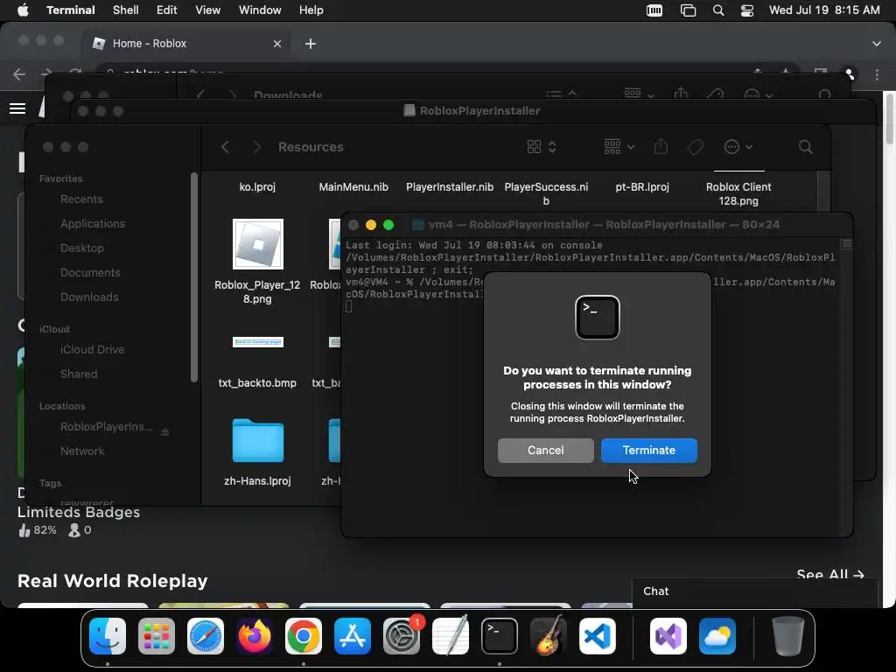Open Visual Studio from the Dock
Screen dimensions: 896x672
668,636
